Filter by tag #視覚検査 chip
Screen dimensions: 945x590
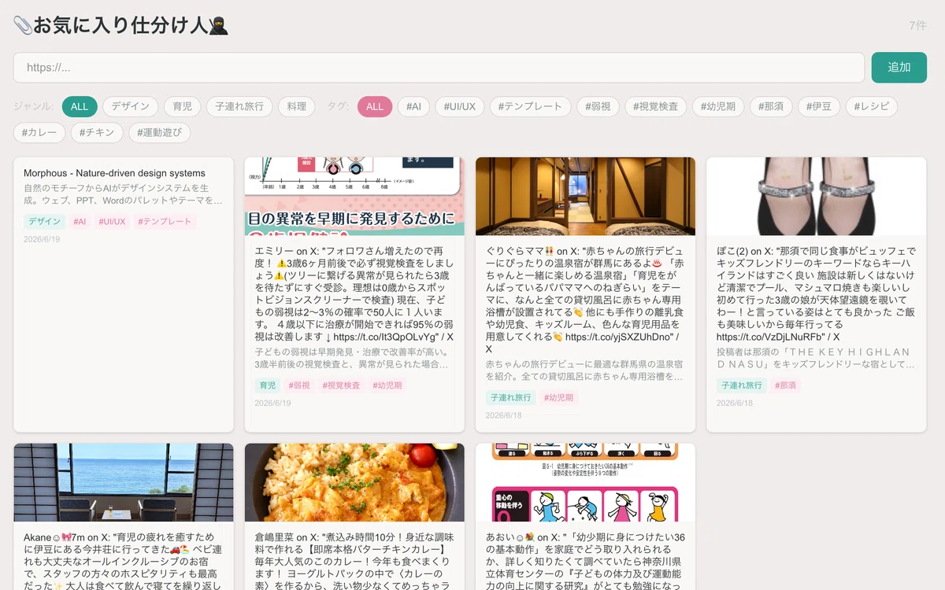pos(655,106)
